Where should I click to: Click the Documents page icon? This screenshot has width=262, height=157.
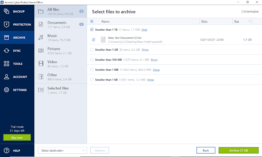tap(41, 24)
